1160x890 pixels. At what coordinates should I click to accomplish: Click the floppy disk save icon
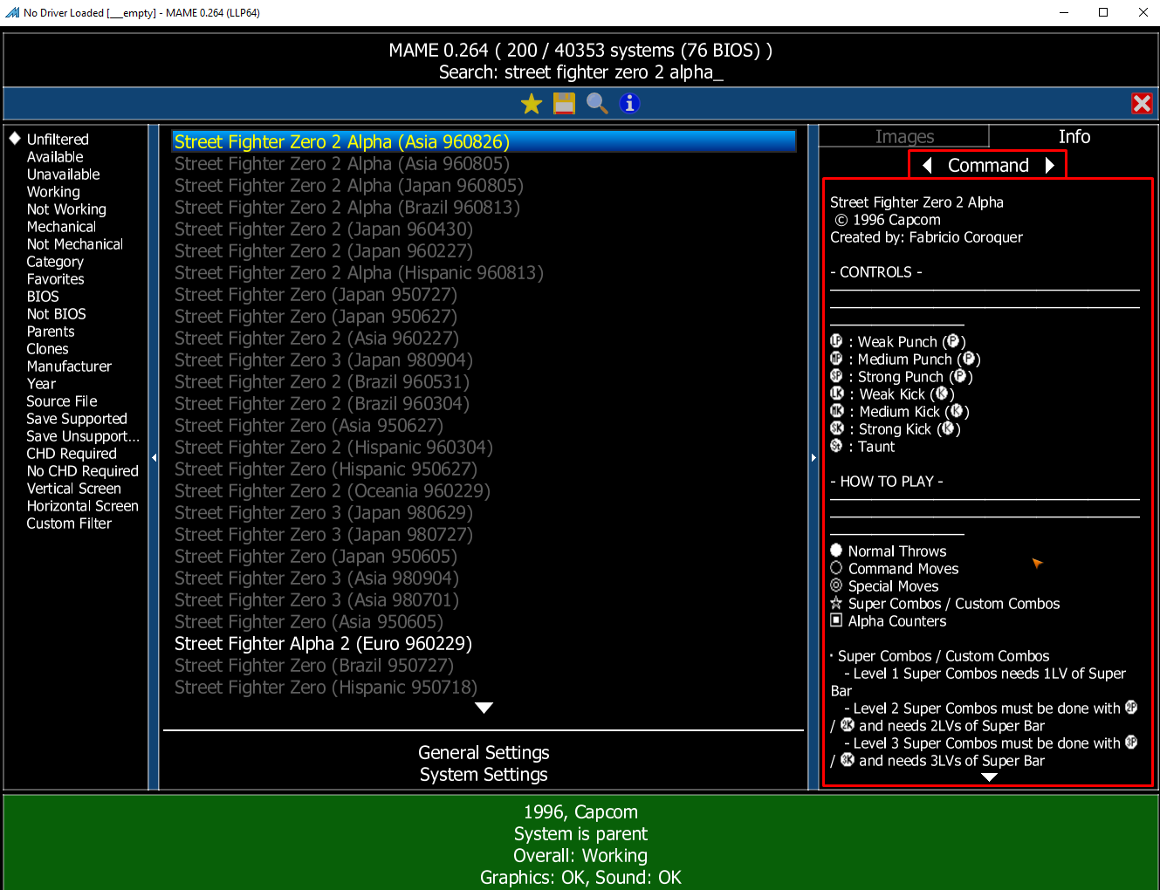565,104
